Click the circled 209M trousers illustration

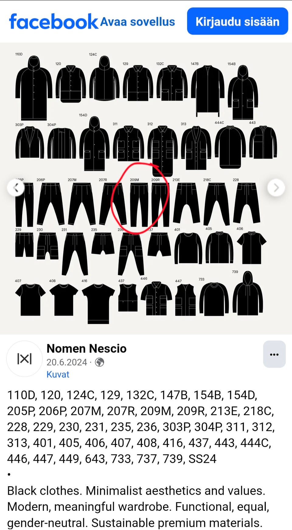point(139,205)
